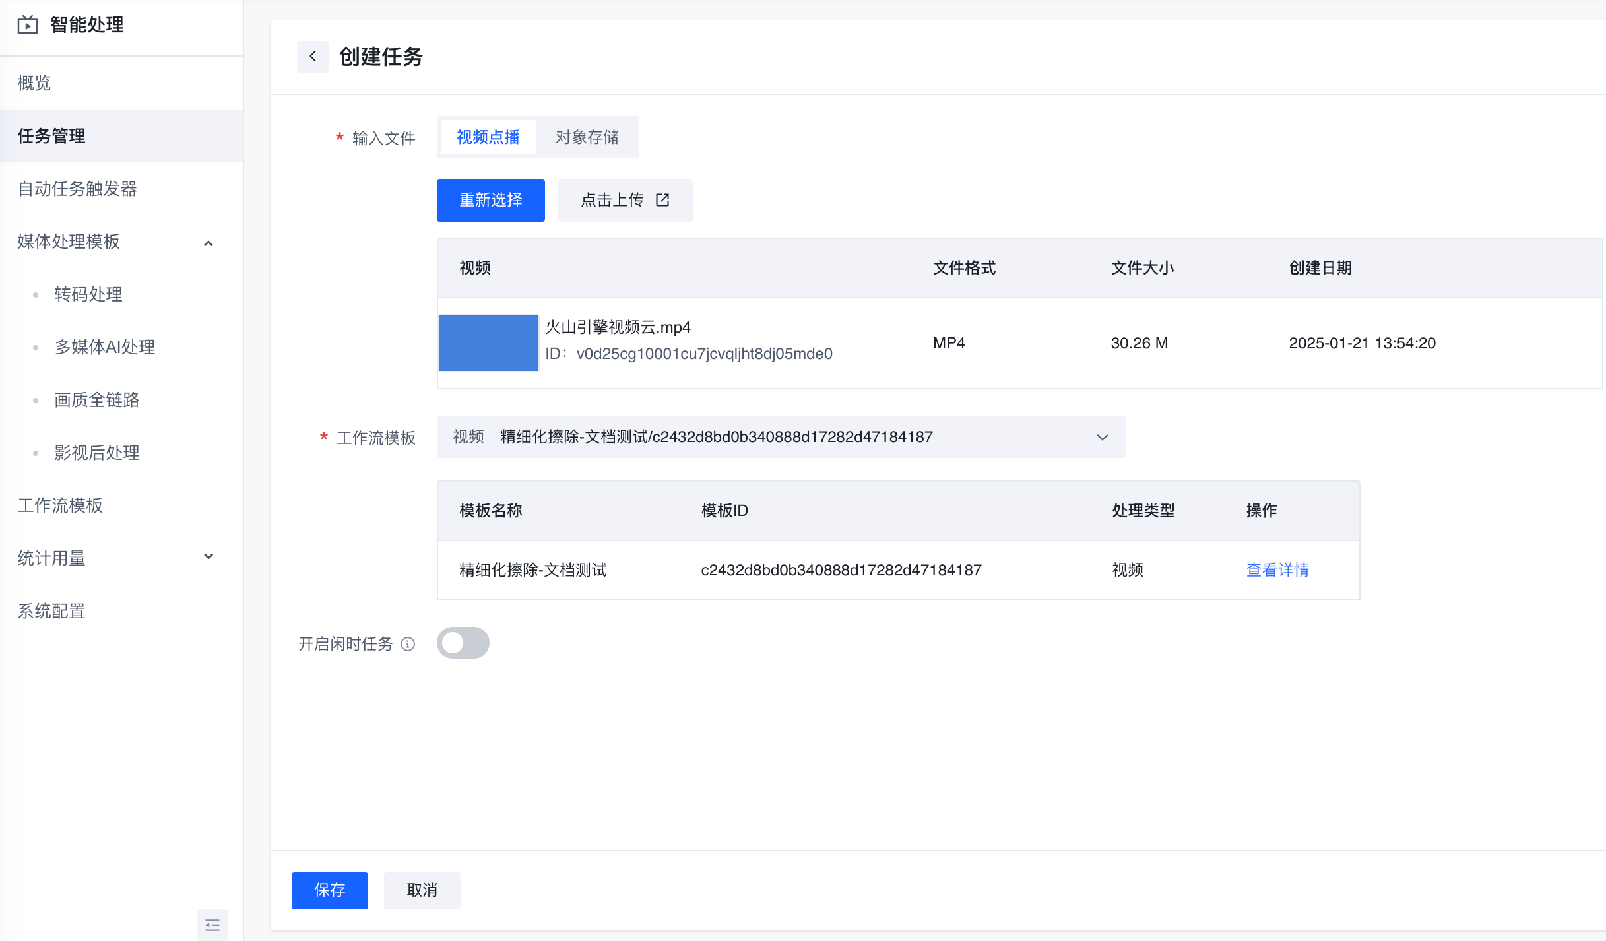Click the 取消 button
This screenshot has height=941, width=1606.
[422, 891]
